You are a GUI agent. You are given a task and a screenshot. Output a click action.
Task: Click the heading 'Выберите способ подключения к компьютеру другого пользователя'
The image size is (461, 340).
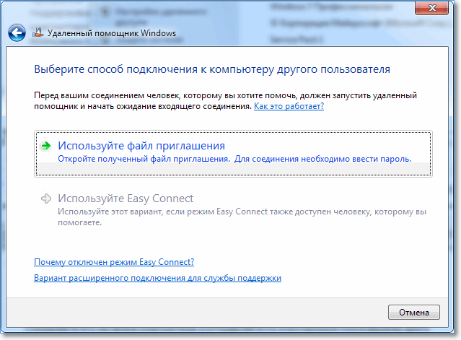click(x=212, y=69)
